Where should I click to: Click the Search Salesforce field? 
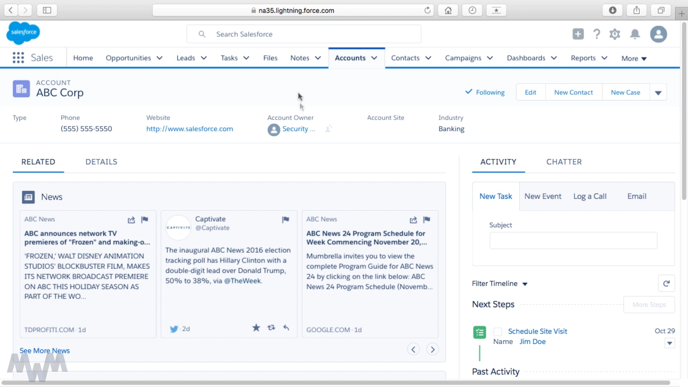click(x=304, y=34)
